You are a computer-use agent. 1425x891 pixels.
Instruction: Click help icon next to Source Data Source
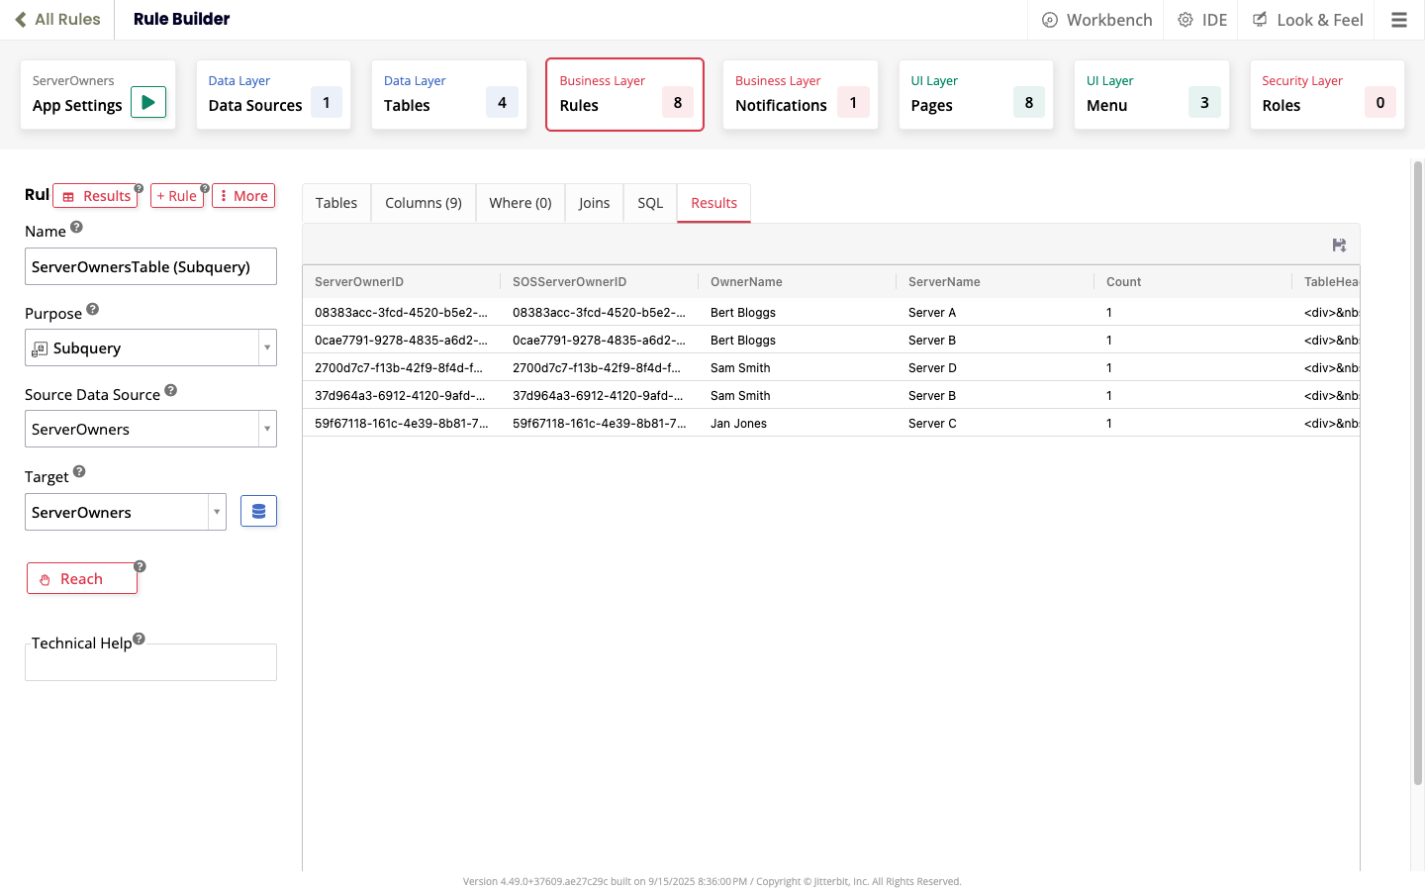click(x=170, y=391)
